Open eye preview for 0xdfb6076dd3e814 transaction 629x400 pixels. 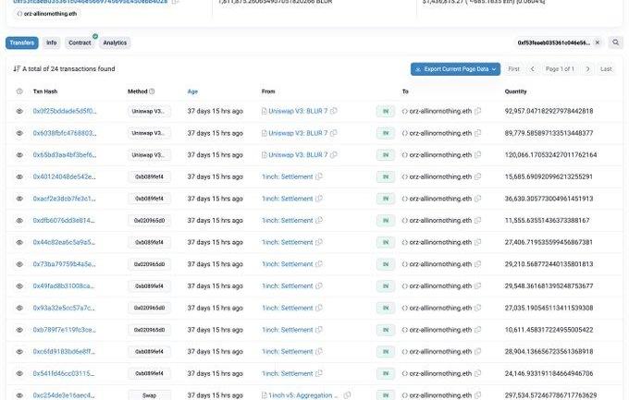tap(19, 221)
